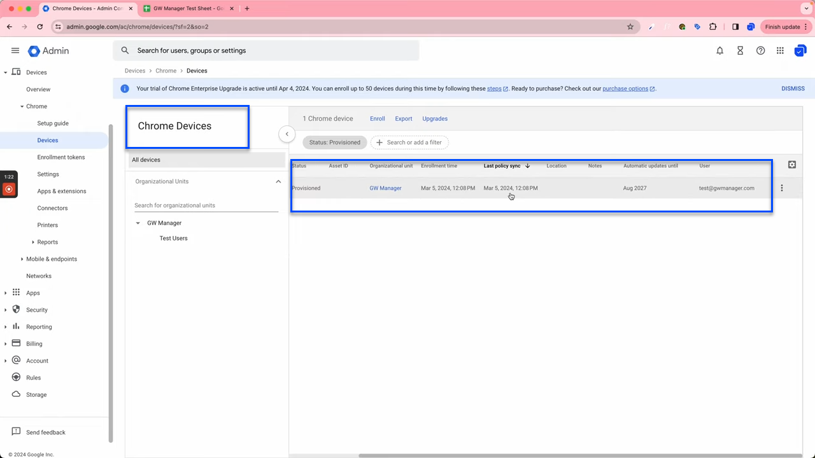Screen dimensions: 815x458
Task: Collapse the organizational units side panel
Action: tap(287, 134)
